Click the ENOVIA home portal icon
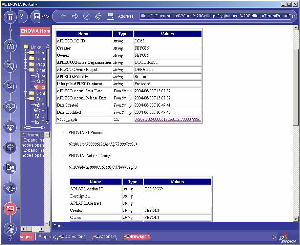Screen dimensions: 300x245 [10, 17]
